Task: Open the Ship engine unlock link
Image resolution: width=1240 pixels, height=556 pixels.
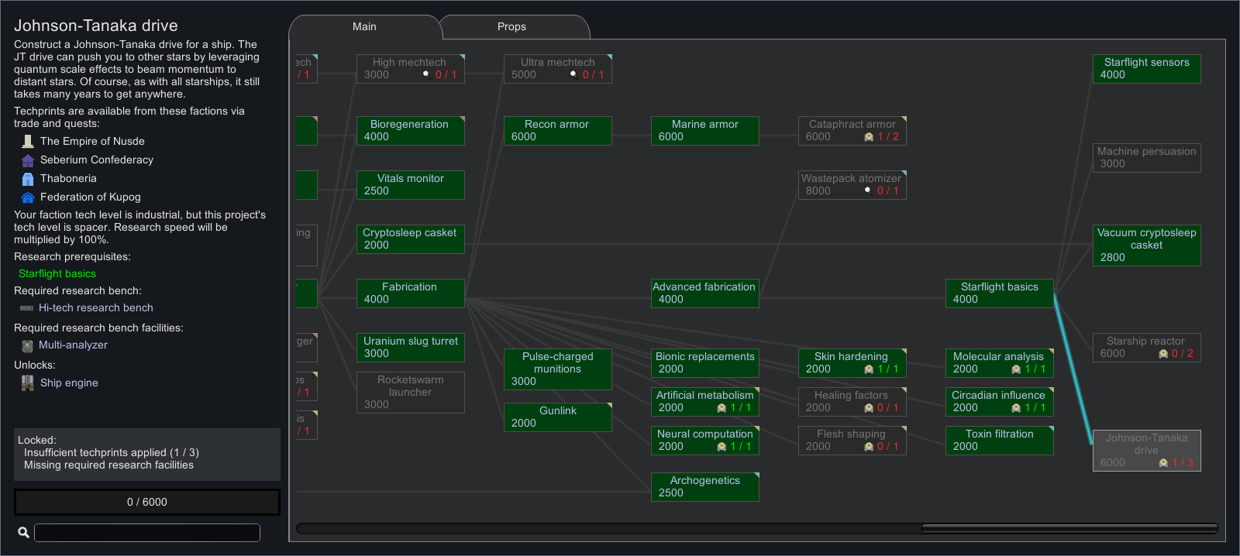Action: coord(69,383)
